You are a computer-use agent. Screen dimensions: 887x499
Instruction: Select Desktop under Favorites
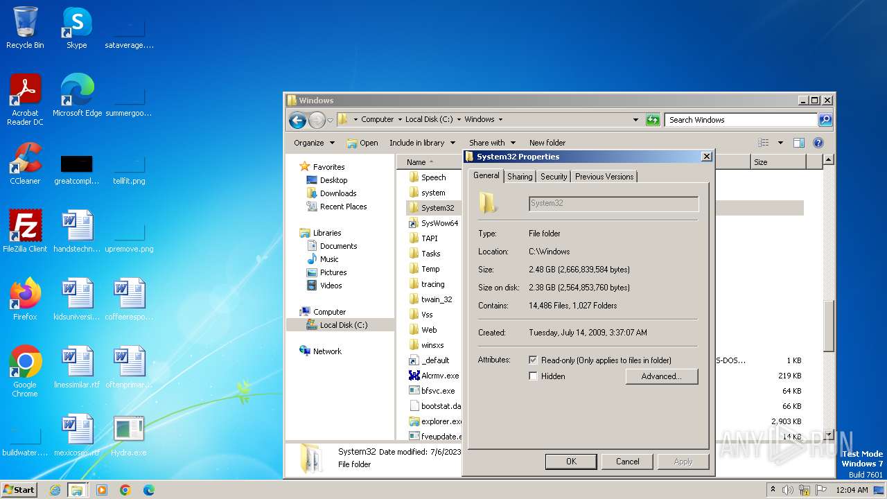333,180
